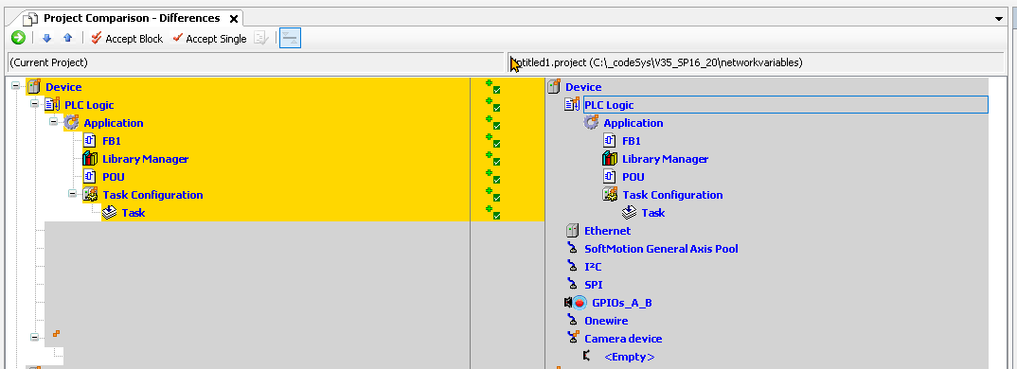Image resolution: width=1017 pixels, height=369 pixels.
Task: Select Application in the right tree
Action: pyautogui.click(x=633, y=123)
